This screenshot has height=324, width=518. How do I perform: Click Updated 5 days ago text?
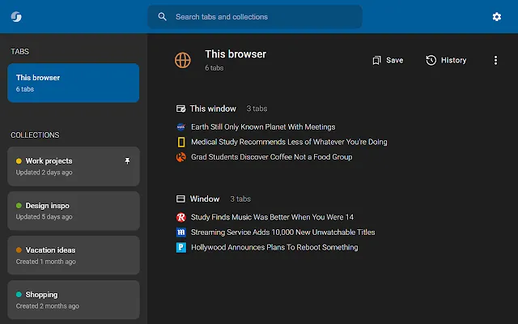point(44,217)
